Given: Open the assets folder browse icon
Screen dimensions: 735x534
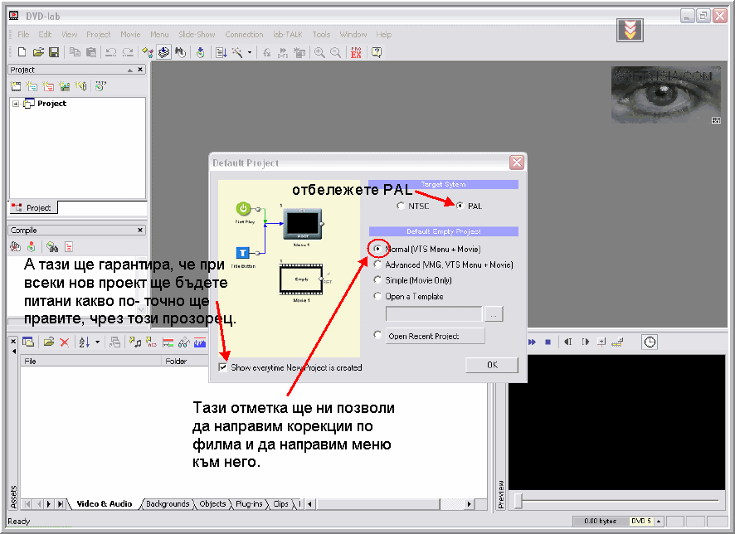Looking at the screenshot, I should [x=49, y=342].
